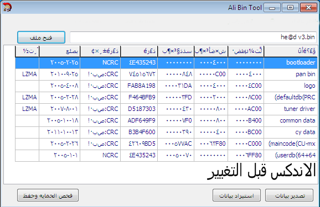Click the open file button (فتح ملف)
The height and width of the screenshot is (207, 320).
[41, 37]
